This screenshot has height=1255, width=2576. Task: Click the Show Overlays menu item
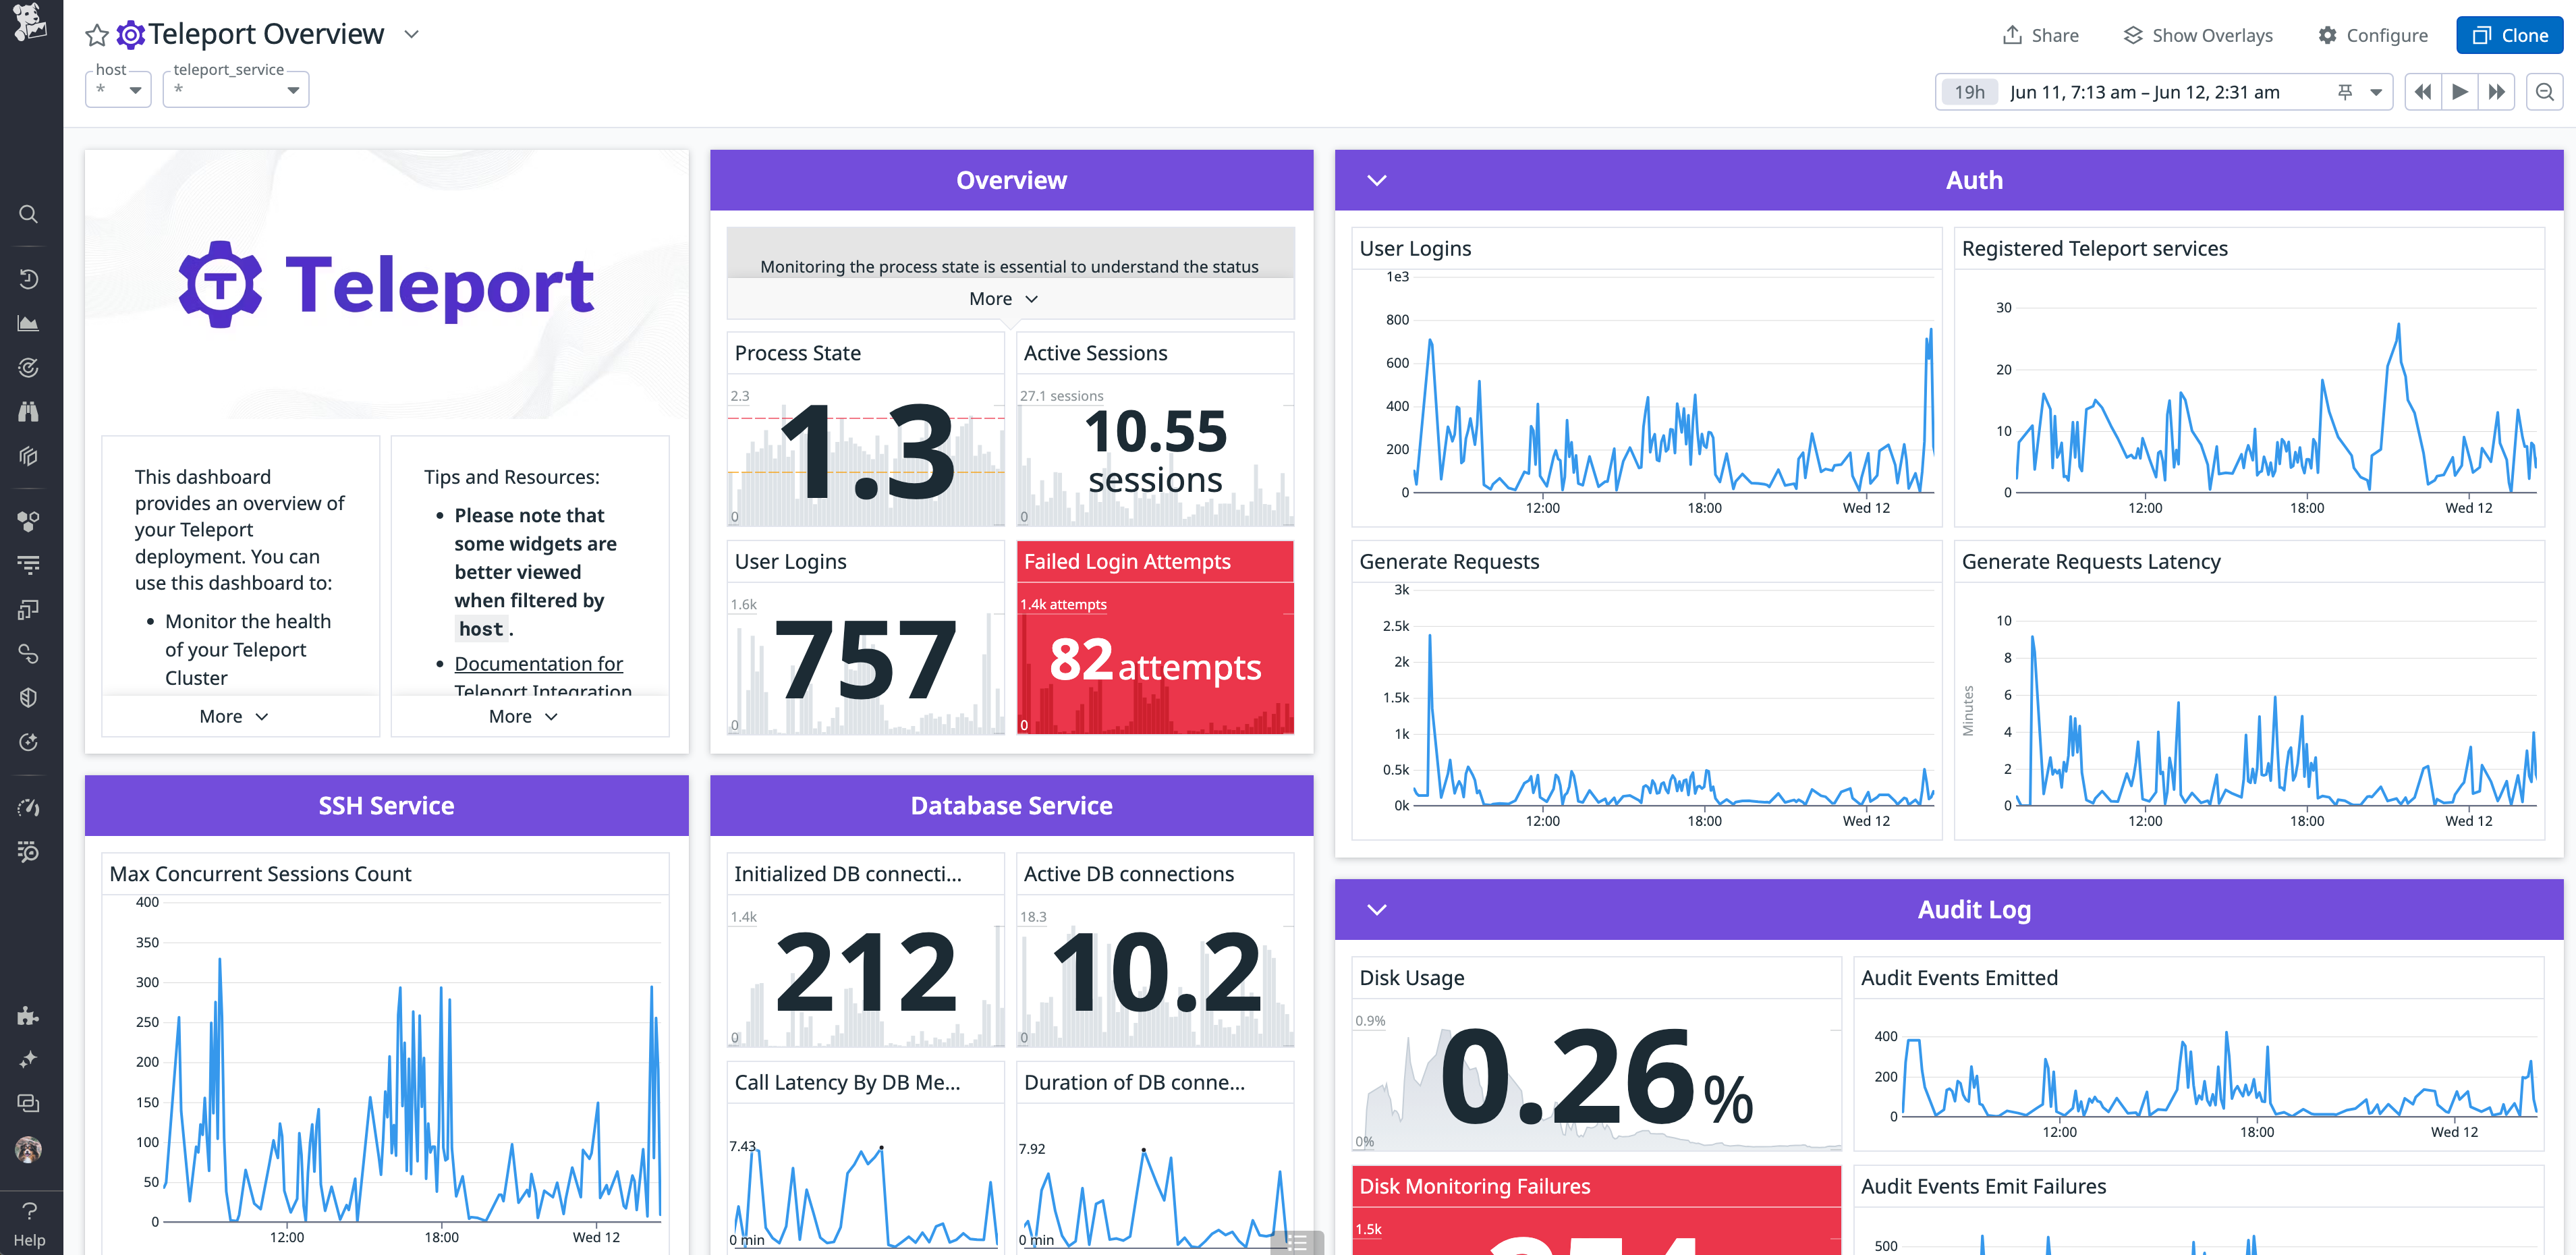pyautogui.click(x=2197, y=35)
